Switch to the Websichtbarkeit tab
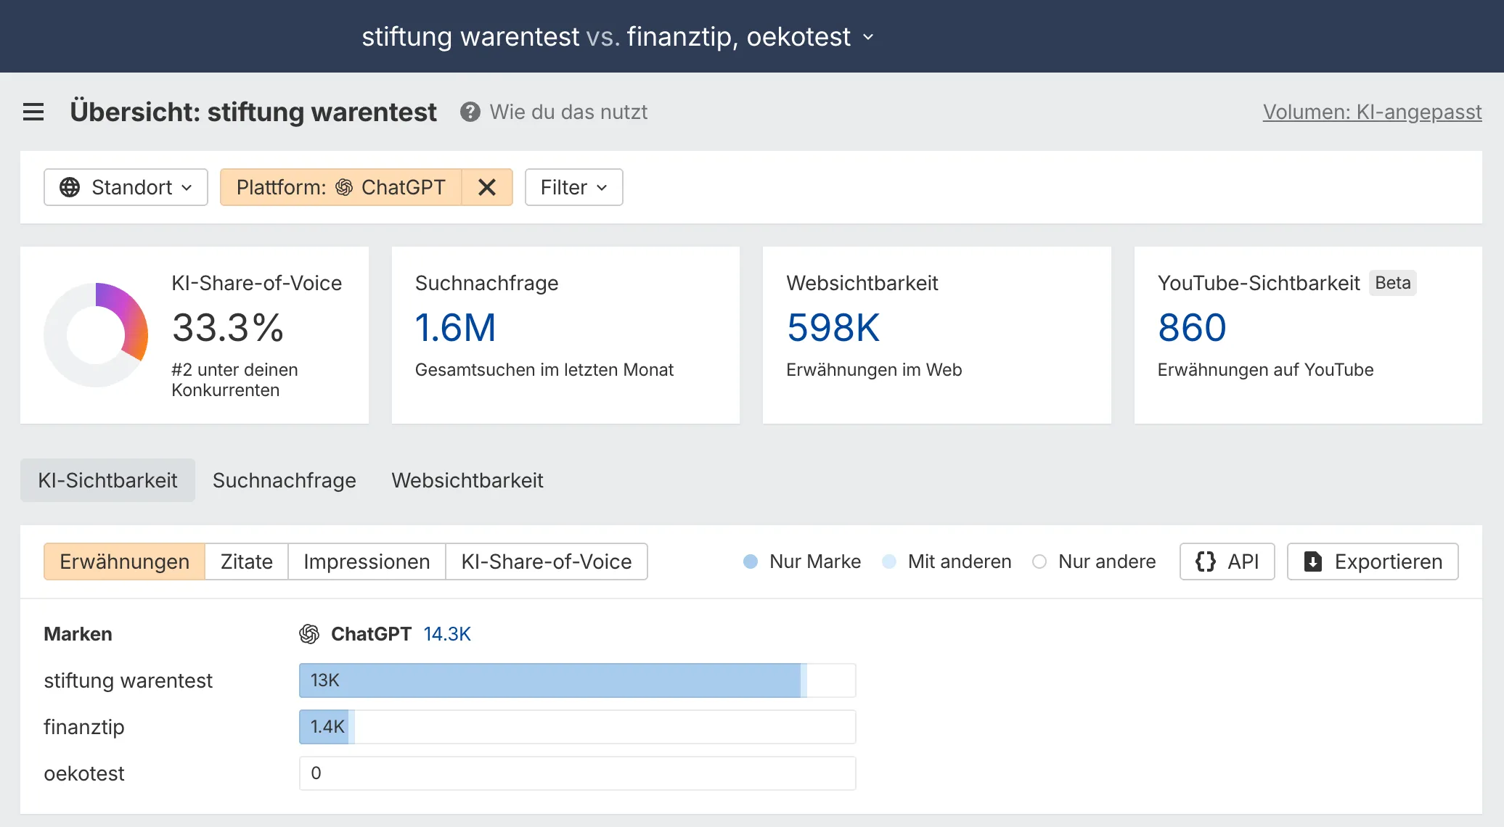The image size is (1504, 827). (467, 480)
